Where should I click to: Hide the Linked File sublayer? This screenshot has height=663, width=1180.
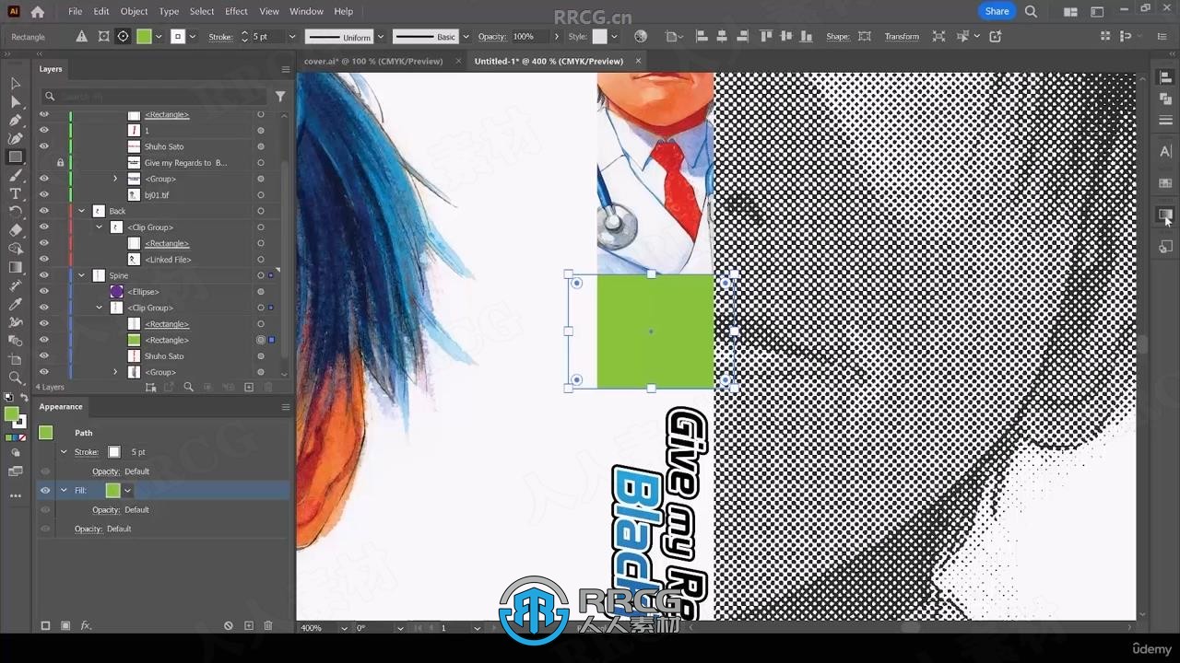(x=43, y=260)
